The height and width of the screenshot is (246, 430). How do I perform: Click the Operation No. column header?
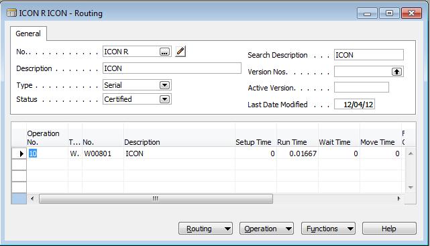(x=47, y=138)
